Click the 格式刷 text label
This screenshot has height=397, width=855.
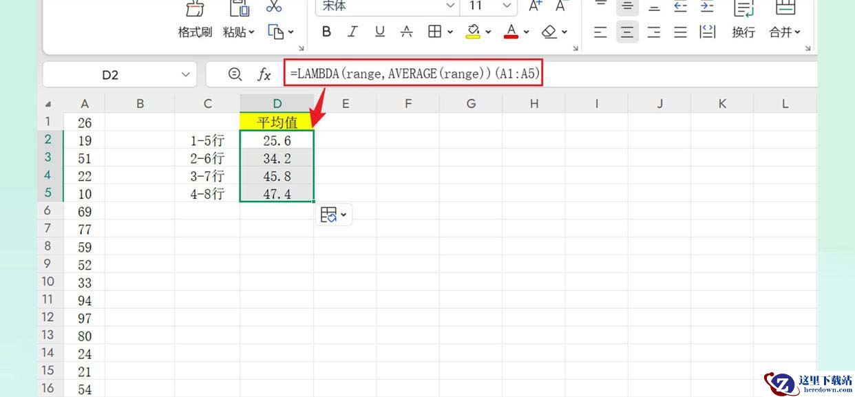(x=196, y=32)
